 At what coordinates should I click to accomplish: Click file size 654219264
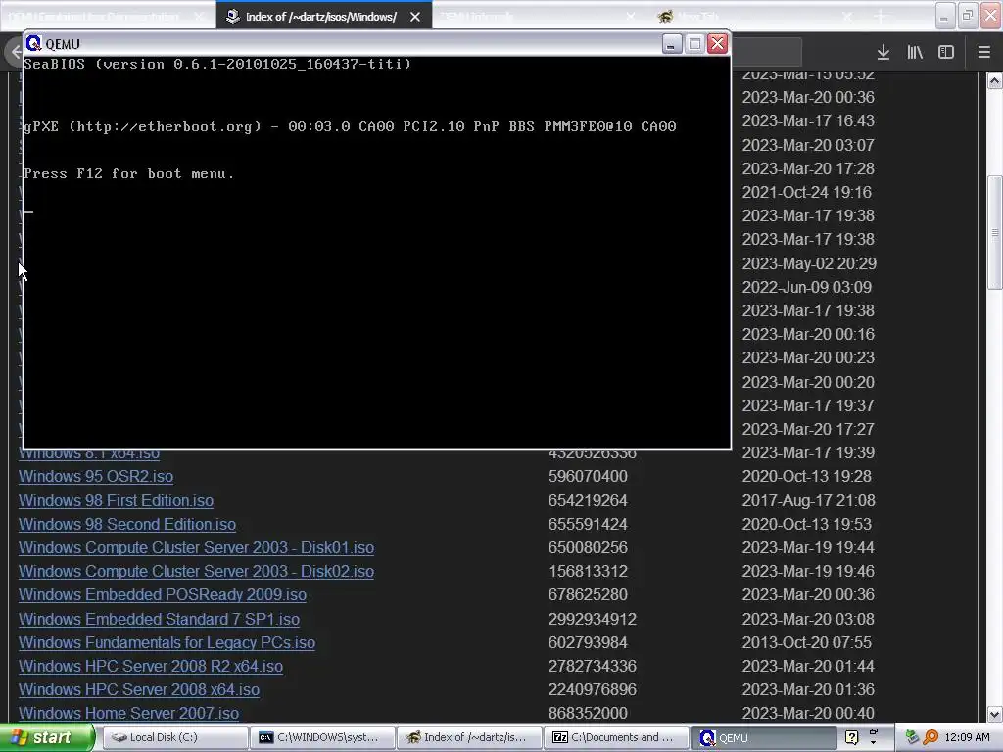(x=588, y=500)
